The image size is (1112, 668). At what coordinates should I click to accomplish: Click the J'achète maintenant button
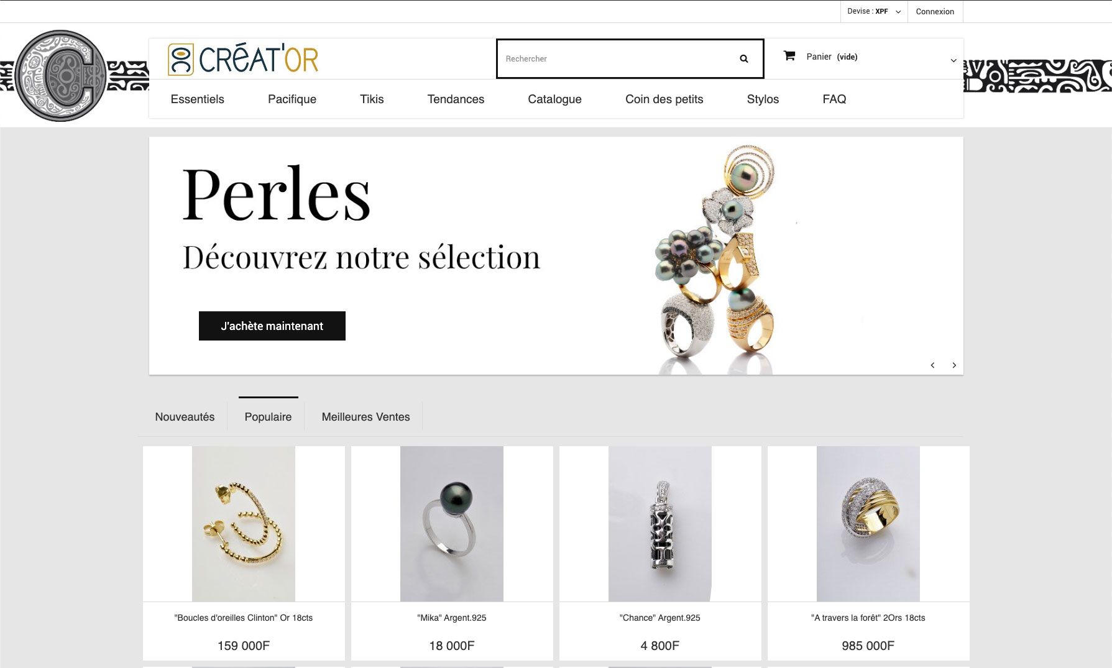pyautogui.click(x=272, y=326)
